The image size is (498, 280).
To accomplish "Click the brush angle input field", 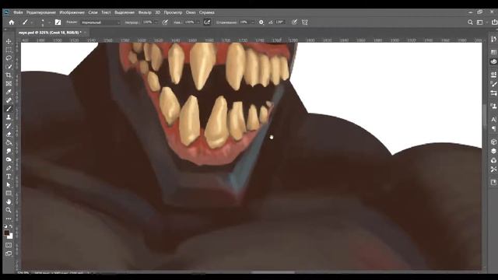I will (x=279, y=23).
